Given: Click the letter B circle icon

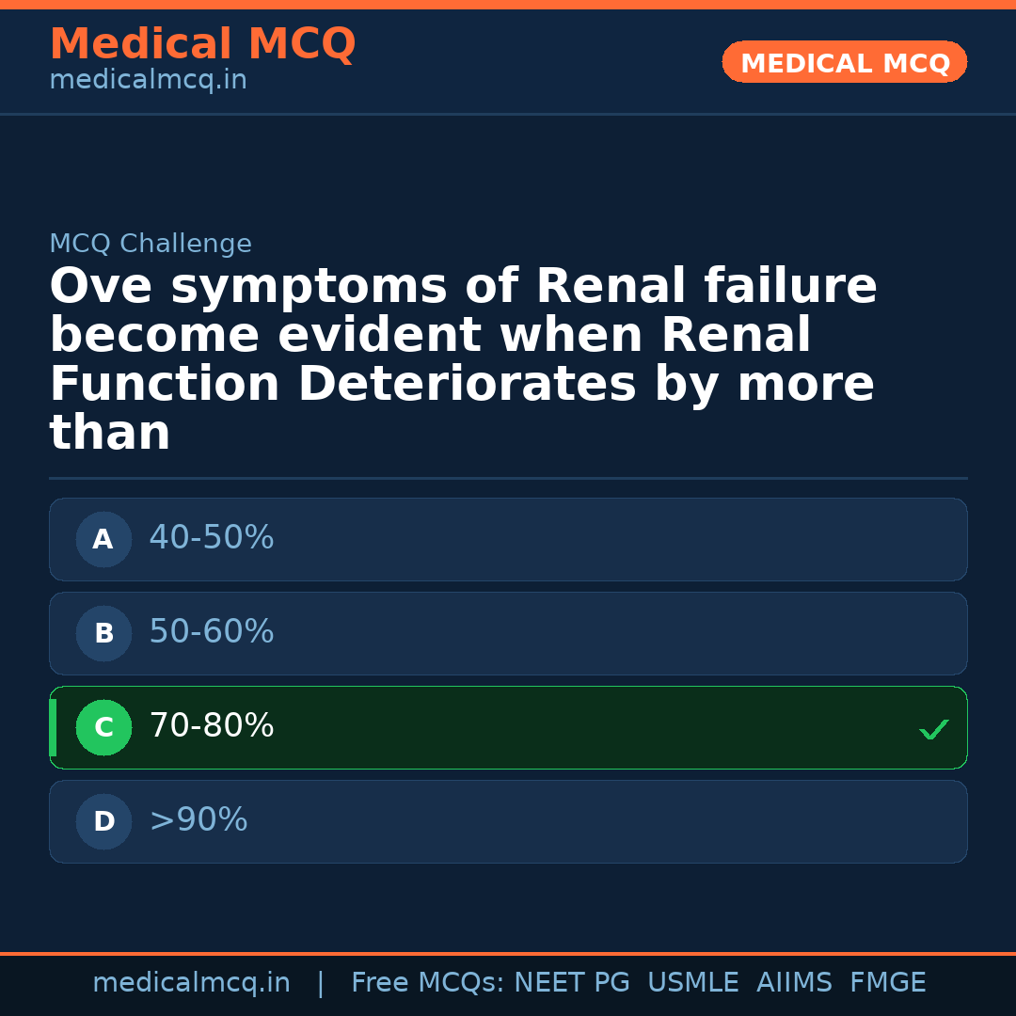Looking at the screenshot, I should (x=103, y=633).
